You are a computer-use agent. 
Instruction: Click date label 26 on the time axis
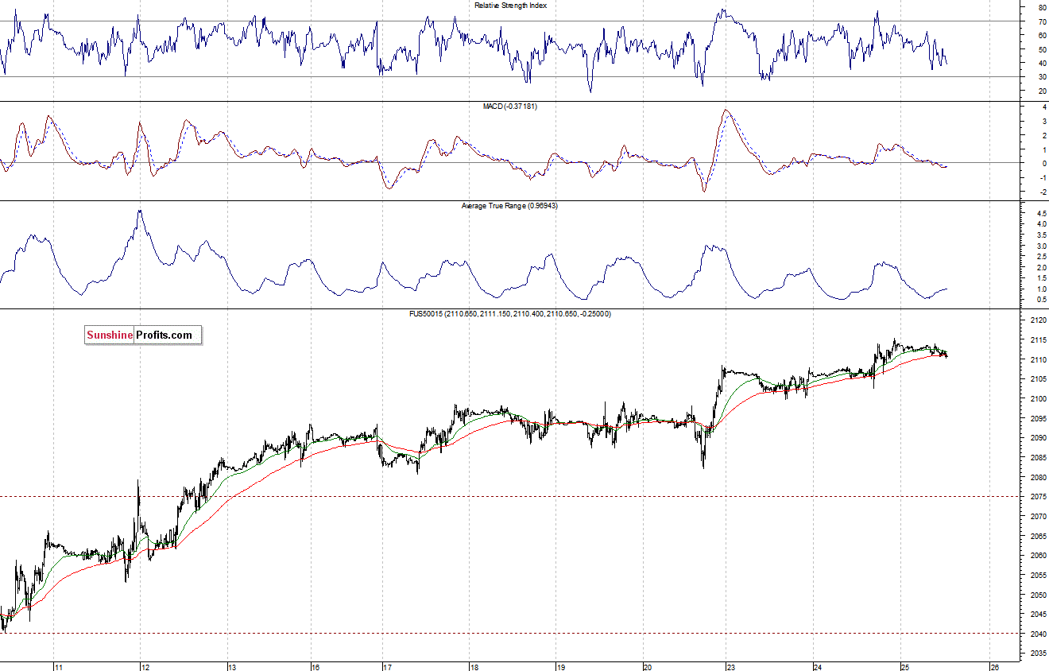click(x=993, y=666)
